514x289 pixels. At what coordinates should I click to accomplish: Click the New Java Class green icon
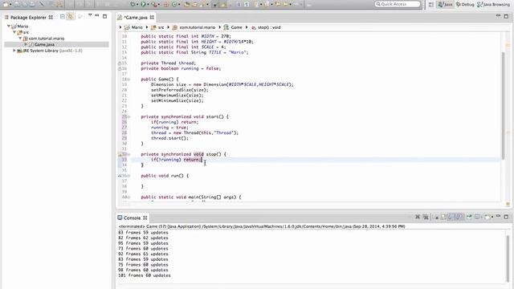point(174,4)
